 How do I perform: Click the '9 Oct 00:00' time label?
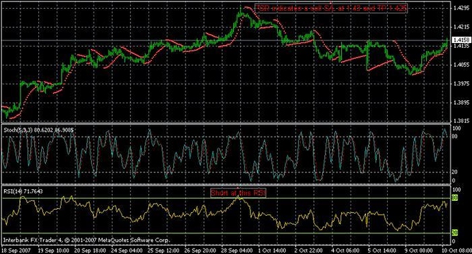pos(419,250)
